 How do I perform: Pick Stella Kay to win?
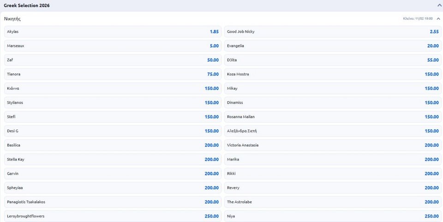(x=113, y=159)
